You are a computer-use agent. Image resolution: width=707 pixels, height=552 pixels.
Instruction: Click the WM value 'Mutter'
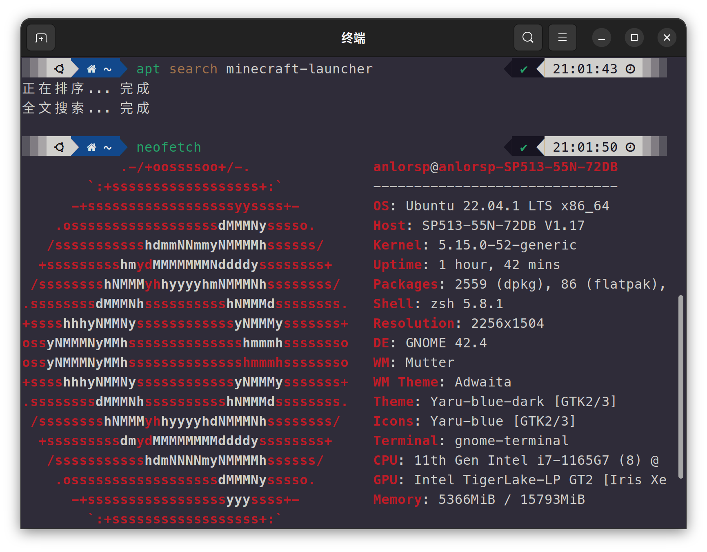[x=430, y=362]
